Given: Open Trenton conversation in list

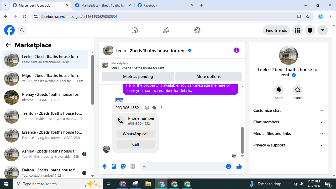Looking at the screenshot, I should coord(45,116).
